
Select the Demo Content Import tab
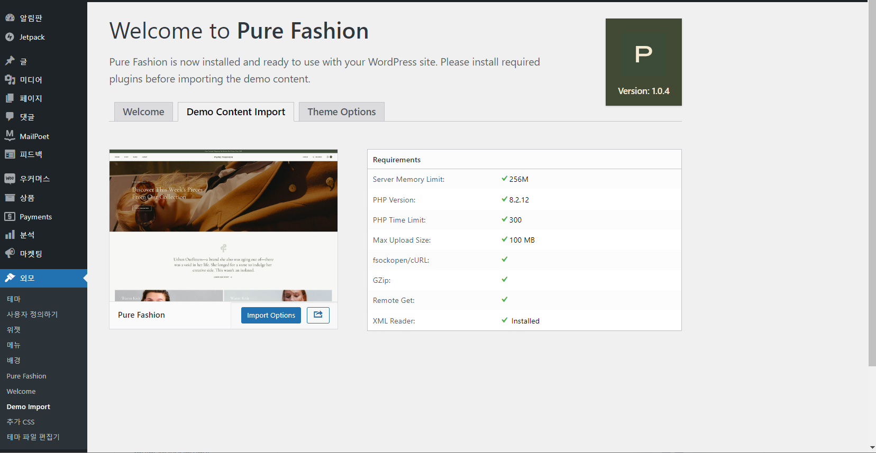pyautogui.click(x=236, y=112)
